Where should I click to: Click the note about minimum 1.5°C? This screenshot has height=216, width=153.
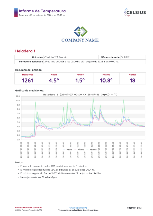point(58,170)
